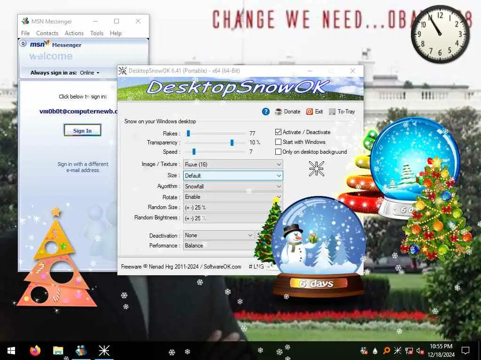This screenshot has height=360, width=481.
Task: Click the 'Always sign in as:' label
Action: pos(54,73)
